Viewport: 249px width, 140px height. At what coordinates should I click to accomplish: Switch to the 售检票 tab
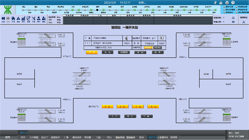coord(88,138)
